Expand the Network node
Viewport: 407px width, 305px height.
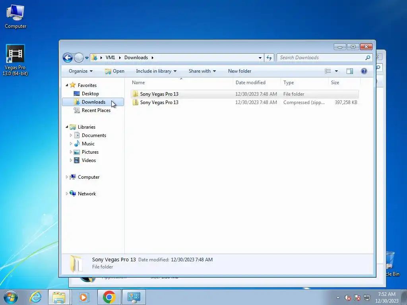point(67,193)
